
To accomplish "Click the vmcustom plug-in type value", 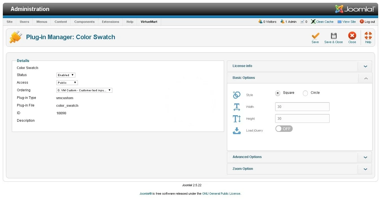I will [65, 98].
